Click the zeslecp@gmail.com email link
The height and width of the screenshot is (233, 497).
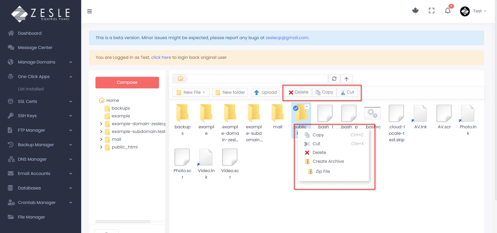[287, 38]
